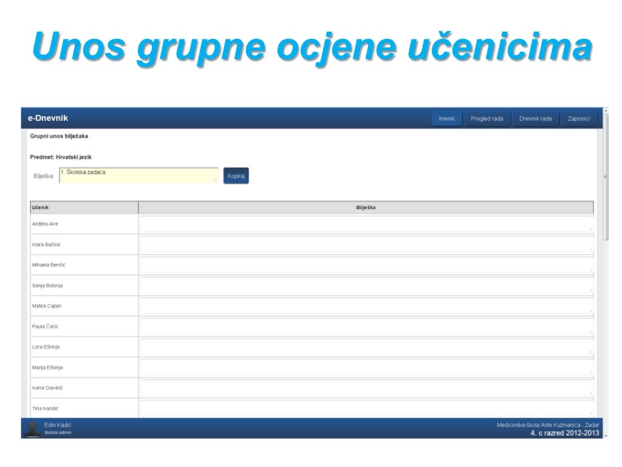Click student name Paula Čačić

(45, 327)
